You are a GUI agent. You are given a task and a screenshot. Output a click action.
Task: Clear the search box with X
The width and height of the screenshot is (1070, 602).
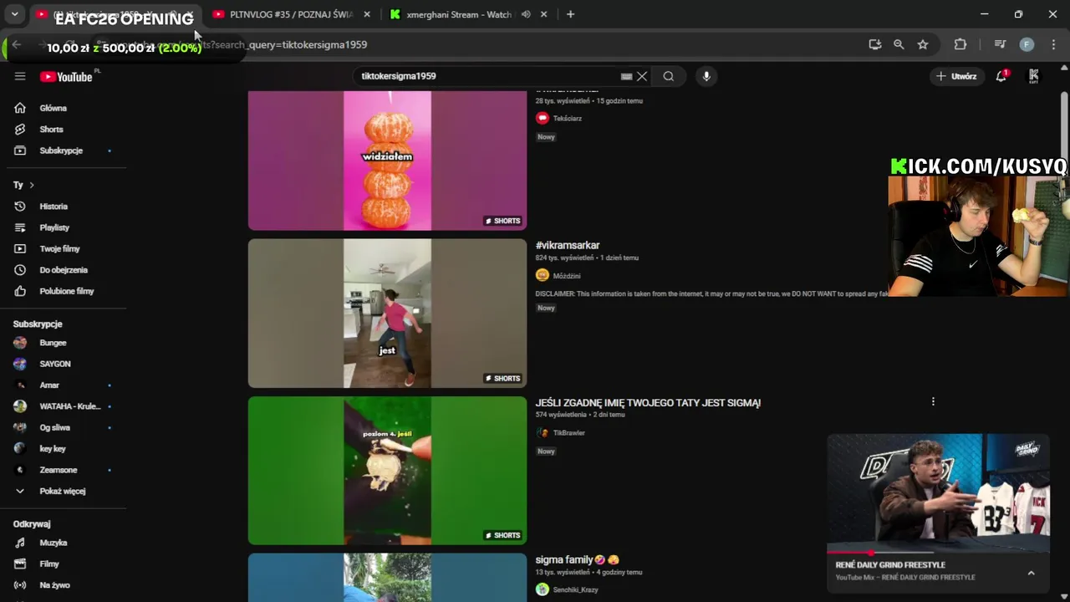642,76
